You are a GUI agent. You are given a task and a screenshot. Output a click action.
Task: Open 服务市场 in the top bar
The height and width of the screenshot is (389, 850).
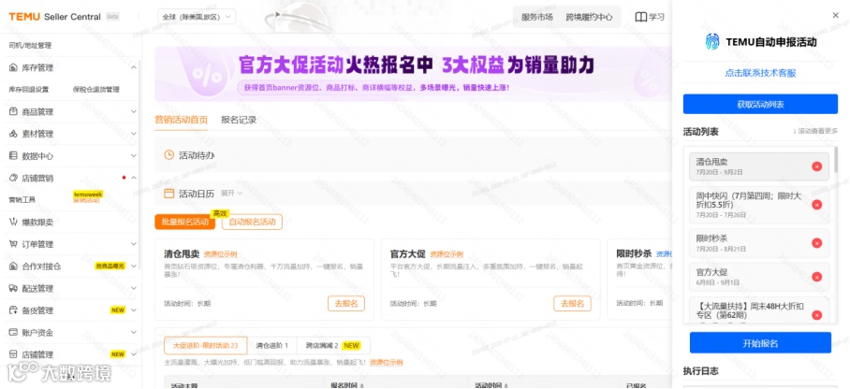click(x=537, y=17)
